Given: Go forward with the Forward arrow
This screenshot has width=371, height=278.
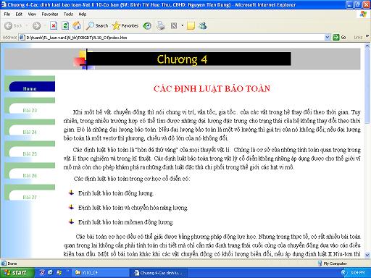Looking at the screenshot, I should (x=37, y=25).
